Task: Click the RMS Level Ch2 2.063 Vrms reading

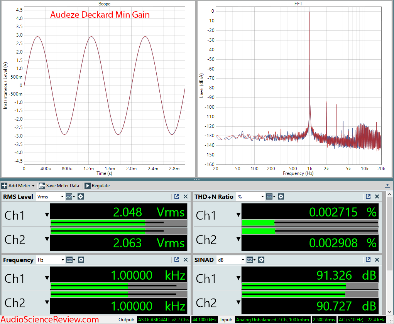Action: pyautogui.click(x=149, y=243)
